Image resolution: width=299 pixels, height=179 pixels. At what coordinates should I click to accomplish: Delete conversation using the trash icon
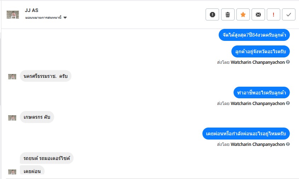(228, 14)
